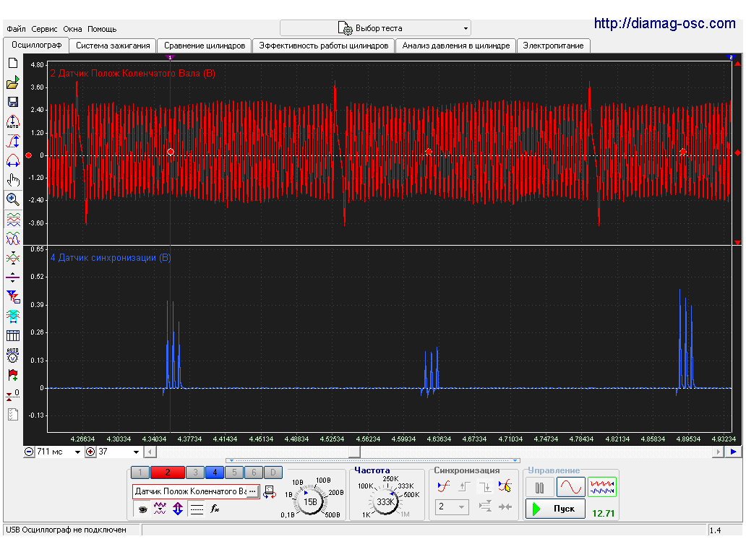This screenshot has height=539, width=746.
Task: Click the Пуск start button
Action: coord(555,509)
